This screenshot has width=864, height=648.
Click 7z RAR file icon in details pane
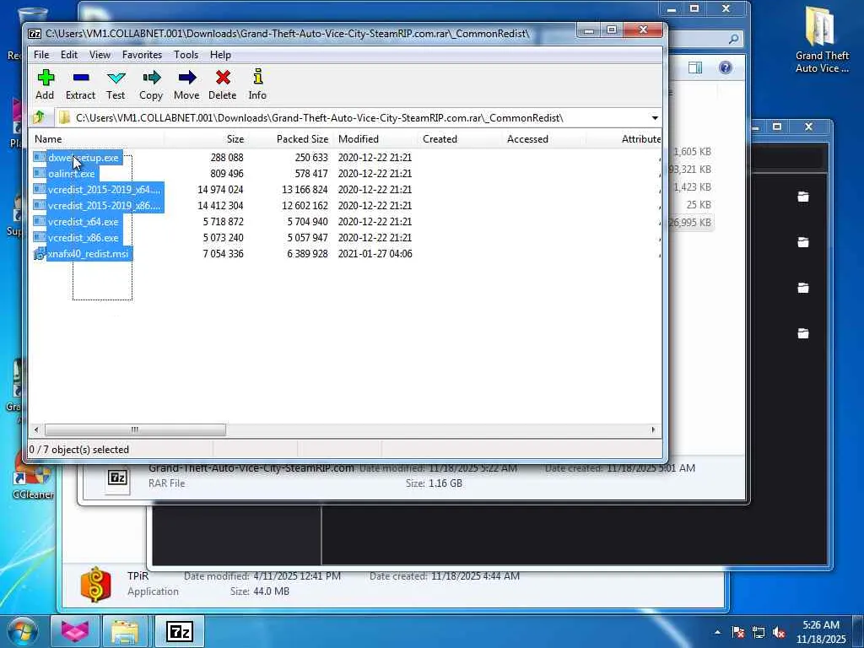(117, 478)
